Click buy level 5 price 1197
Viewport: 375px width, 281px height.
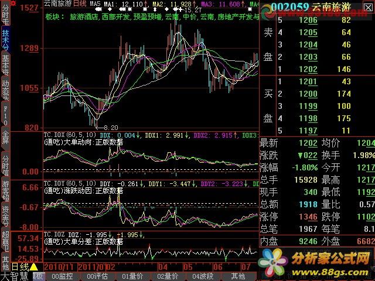[308, 131]
